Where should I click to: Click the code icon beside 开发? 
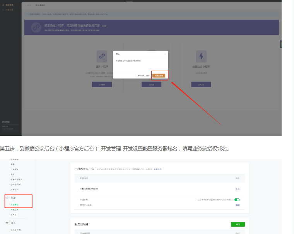point(7,197)
